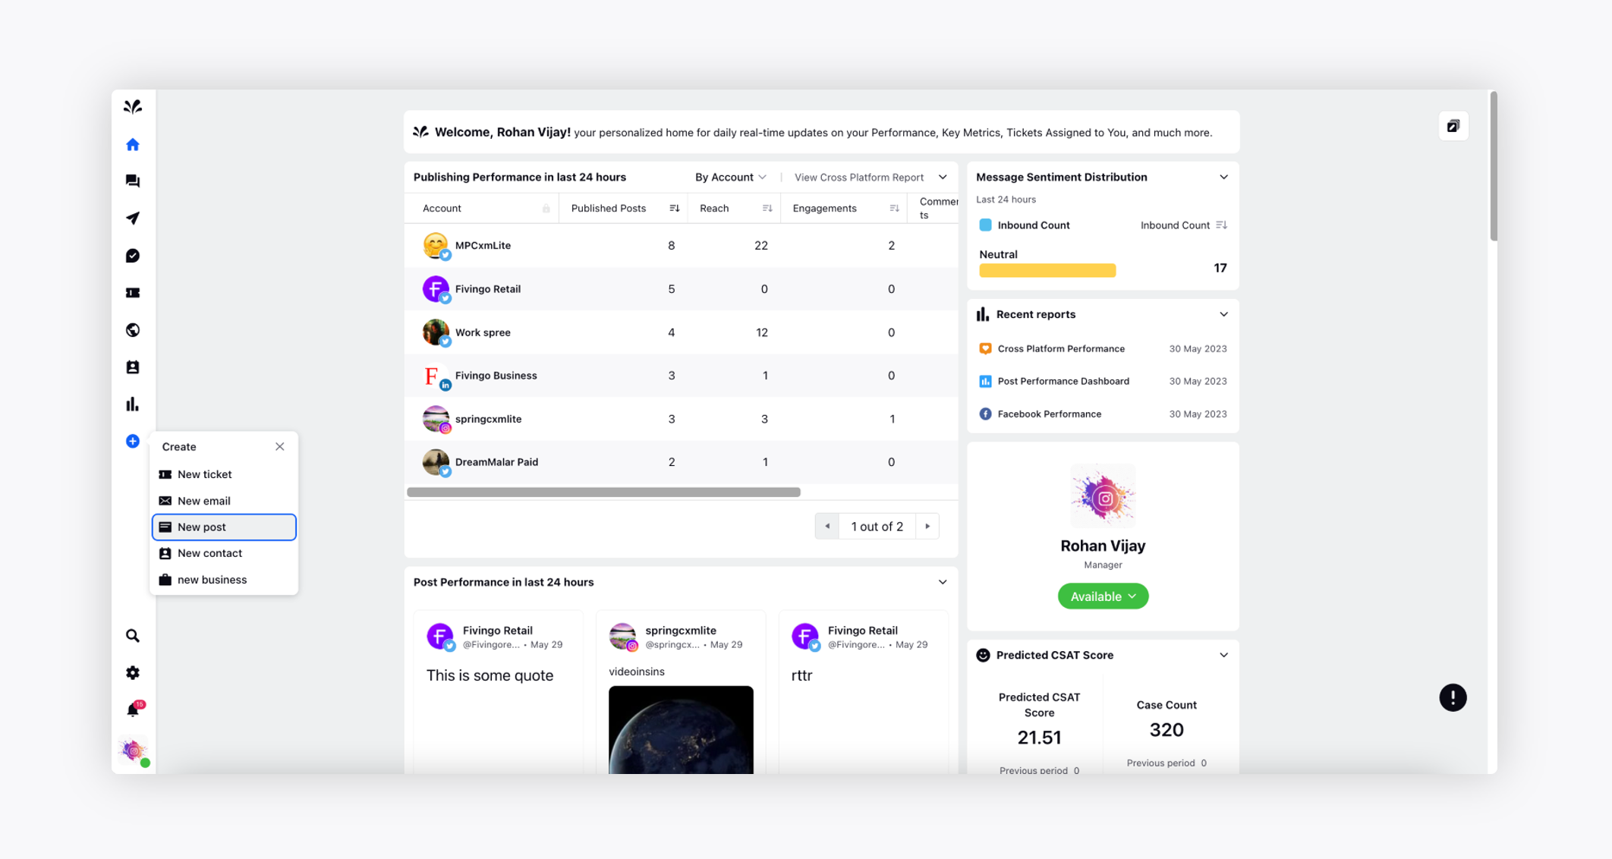Open the conversations chat bubble icon

coord(133,181)
